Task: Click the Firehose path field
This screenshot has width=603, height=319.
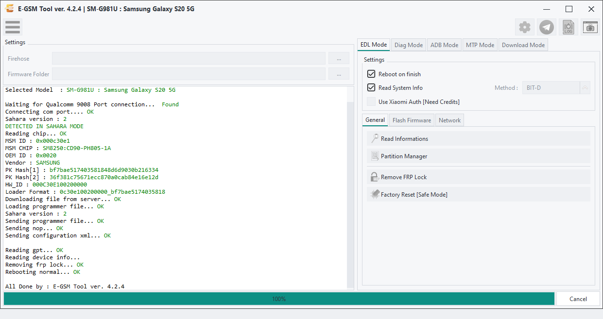Action: [x=189, y=58]
